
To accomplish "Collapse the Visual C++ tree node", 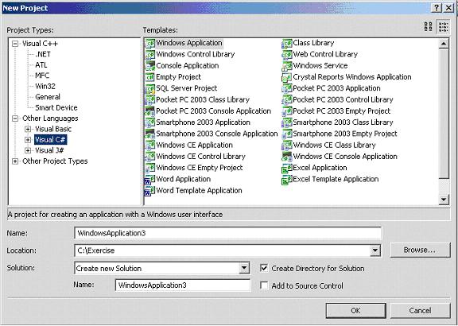I will point(15,44).
